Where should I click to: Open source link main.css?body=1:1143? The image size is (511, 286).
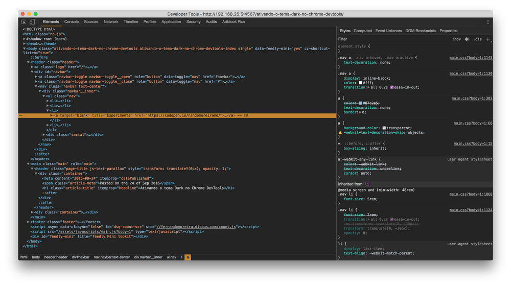point(471,58)
